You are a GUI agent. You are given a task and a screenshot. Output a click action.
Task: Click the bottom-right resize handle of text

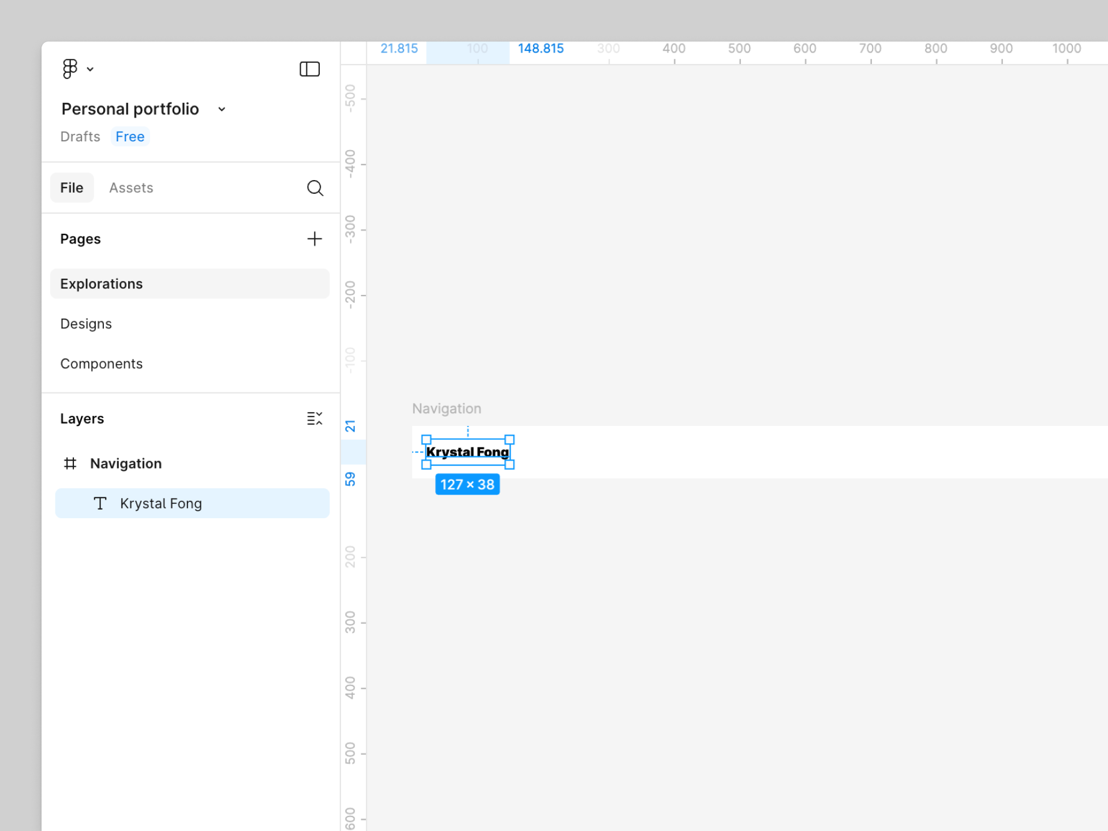tap(510, 465)
